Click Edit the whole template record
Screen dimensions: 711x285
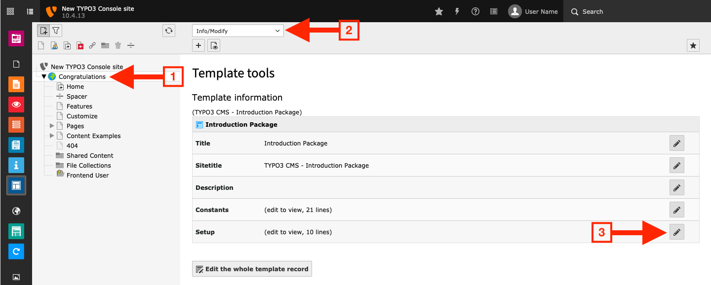point(252,269)
